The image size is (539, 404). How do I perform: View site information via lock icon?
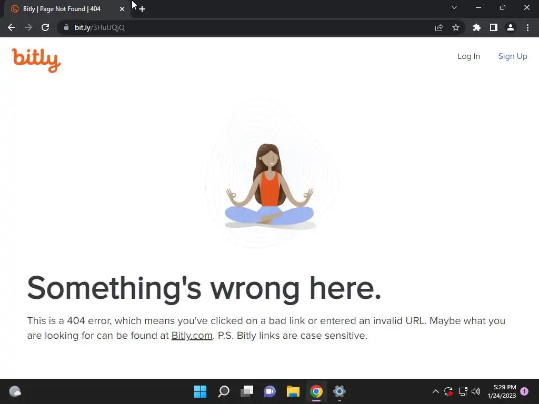point(66,27)
